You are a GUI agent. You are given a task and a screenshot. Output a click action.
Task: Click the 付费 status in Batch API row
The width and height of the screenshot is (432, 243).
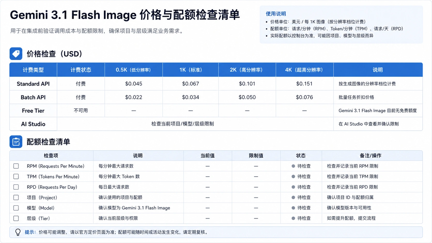click(x=81, y=97)
